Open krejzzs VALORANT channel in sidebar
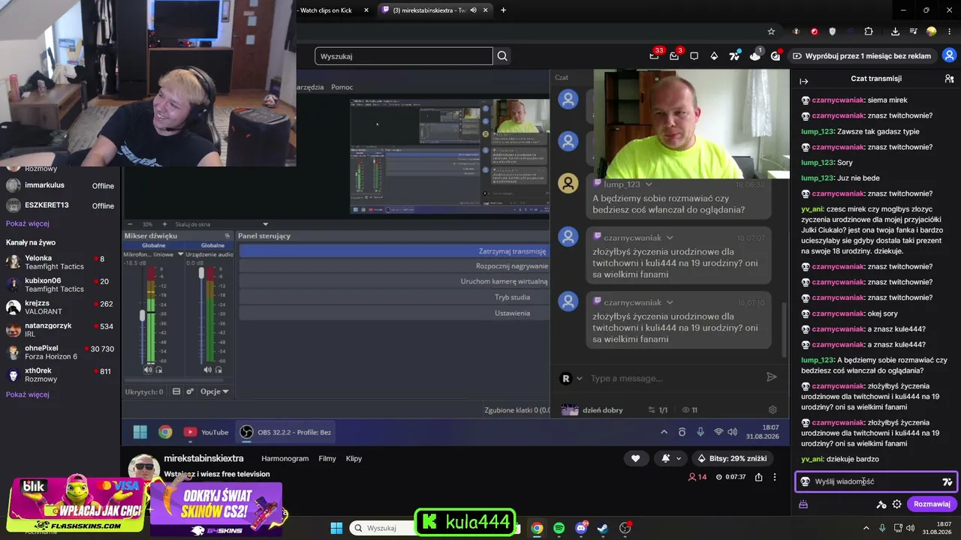Screen dimensions: 961x540 pyautogui.click(x=60, y=307)
